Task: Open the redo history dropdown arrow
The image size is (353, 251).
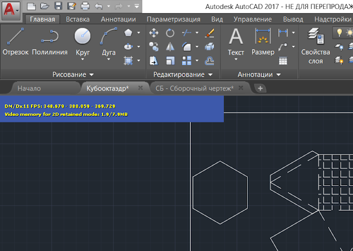Action: point(129,6)
